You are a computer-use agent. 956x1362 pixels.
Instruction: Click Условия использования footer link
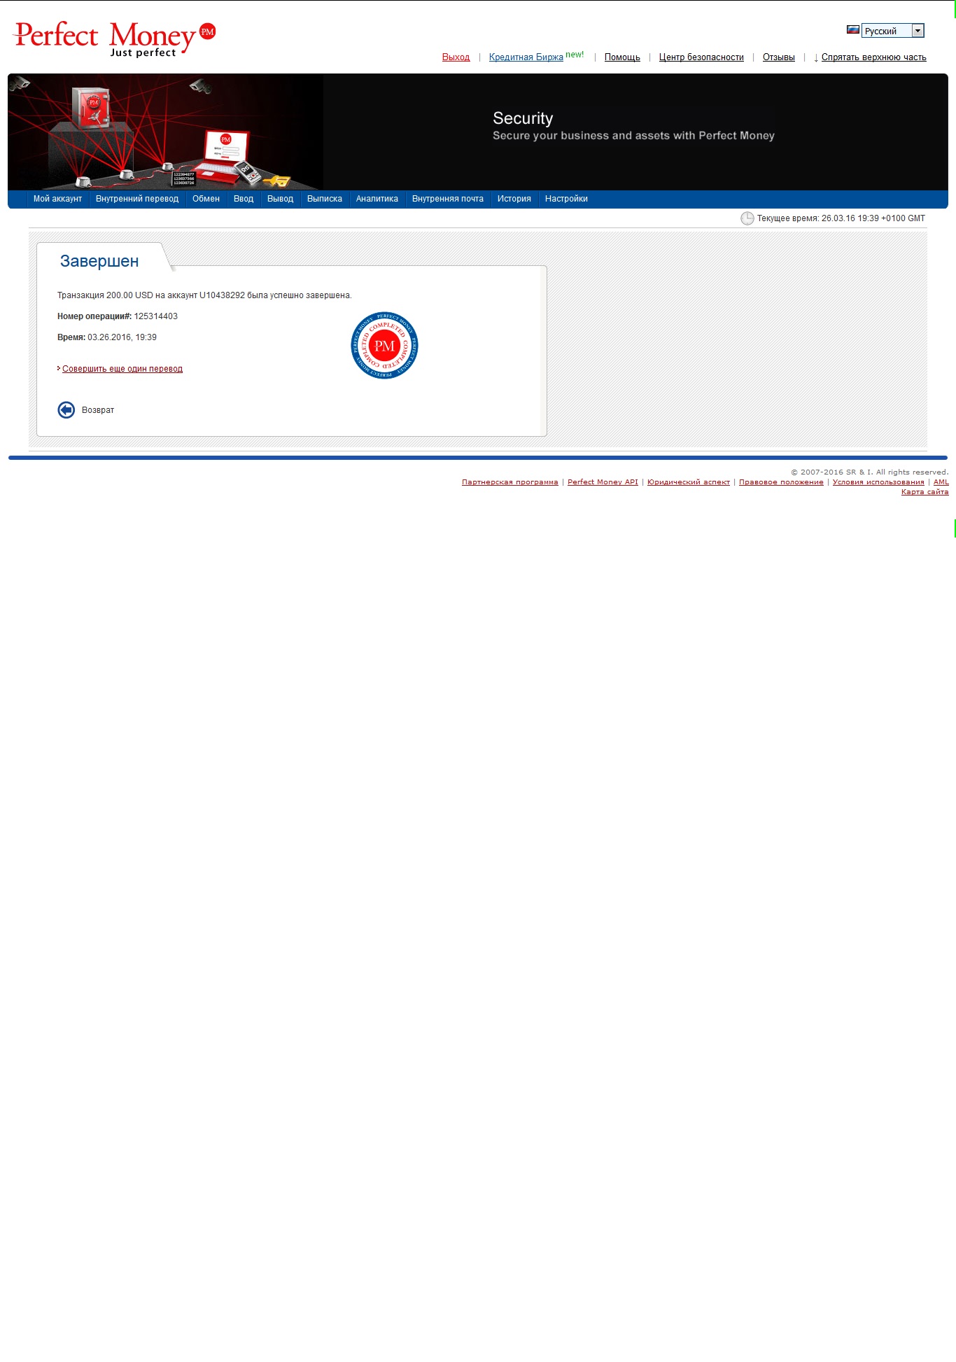(878, 482)
